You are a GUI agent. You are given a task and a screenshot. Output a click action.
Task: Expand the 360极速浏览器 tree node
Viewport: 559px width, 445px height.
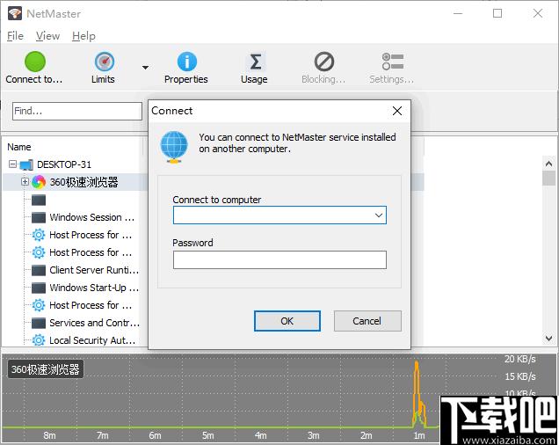pos(25,182)
